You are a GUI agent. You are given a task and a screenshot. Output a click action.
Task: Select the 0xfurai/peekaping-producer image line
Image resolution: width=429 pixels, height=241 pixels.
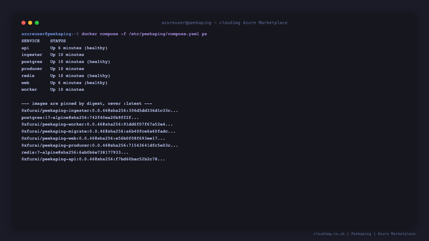click(x=100, y=145)
